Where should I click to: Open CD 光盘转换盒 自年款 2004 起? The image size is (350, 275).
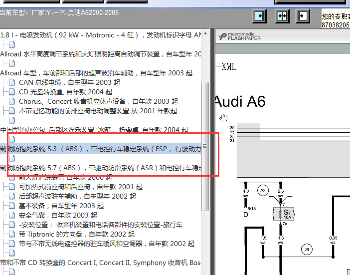click(x=65, y=92)
